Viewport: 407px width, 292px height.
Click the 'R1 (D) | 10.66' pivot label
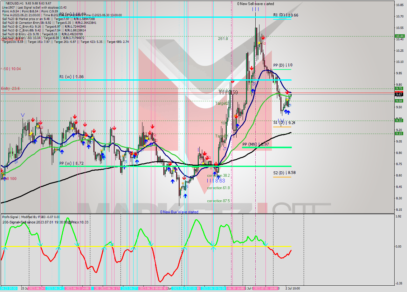tap(286, 15)
